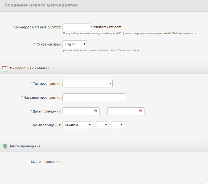Click the calendar icon beside Информация о событии
This screenshot has width=213, height=187.
(5, 68)
